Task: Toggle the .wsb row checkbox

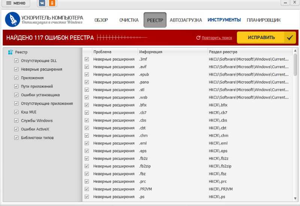Action: tap(87, 97)
